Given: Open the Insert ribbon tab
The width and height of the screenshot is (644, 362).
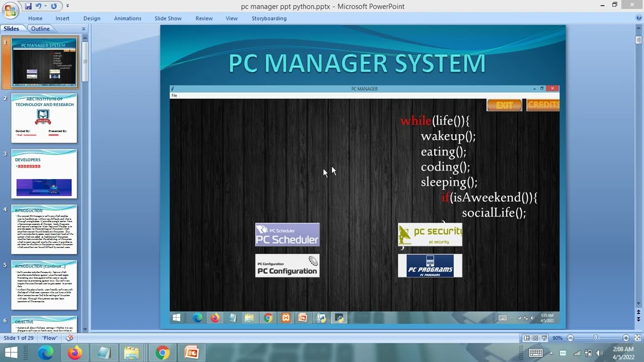Looking at the screenshot, I should coord(62,19).
